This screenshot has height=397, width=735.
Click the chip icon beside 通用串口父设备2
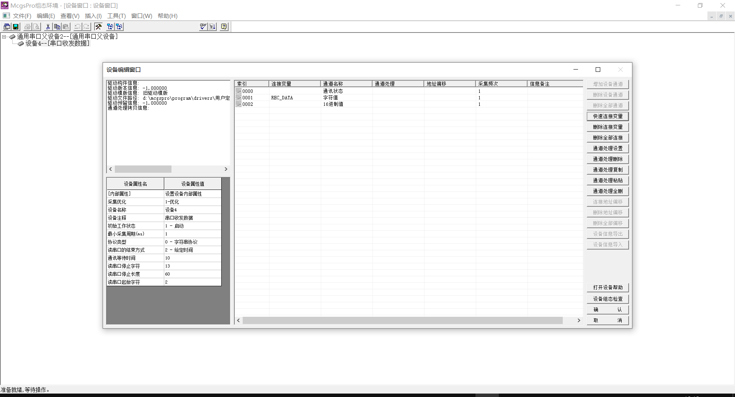(12, 37)
